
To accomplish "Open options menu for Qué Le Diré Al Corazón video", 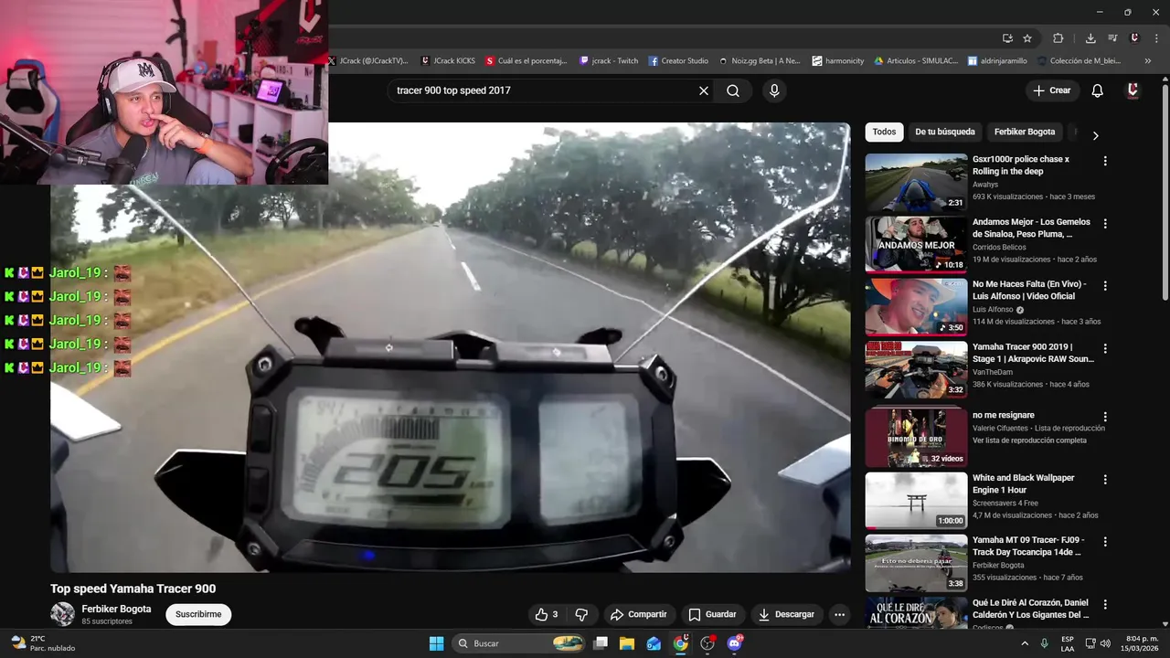I will click(1105, 605).
